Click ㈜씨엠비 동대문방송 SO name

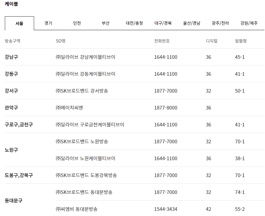[77, 209]
